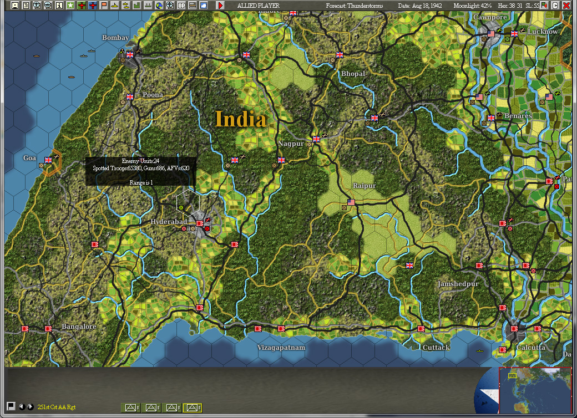Image resolution: width=577 pixels, height=418 pixels.
Task: Go to next unit with right arrow
Action: (31, 406)
